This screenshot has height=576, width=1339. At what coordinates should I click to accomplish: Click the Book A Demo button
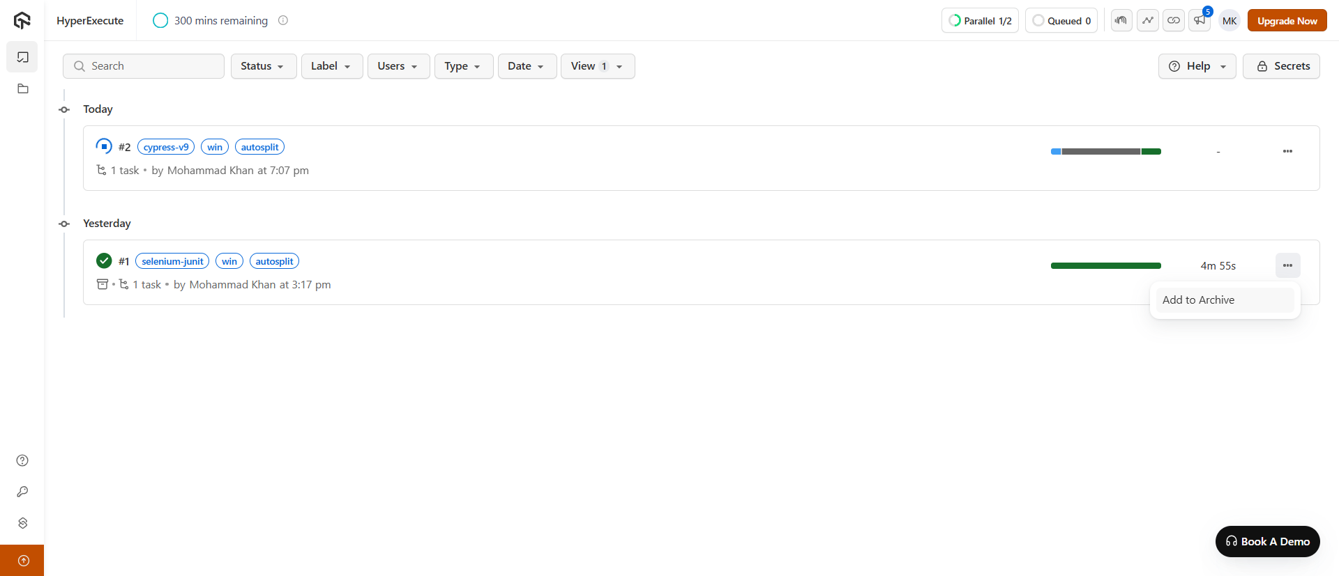[1267, 541]
